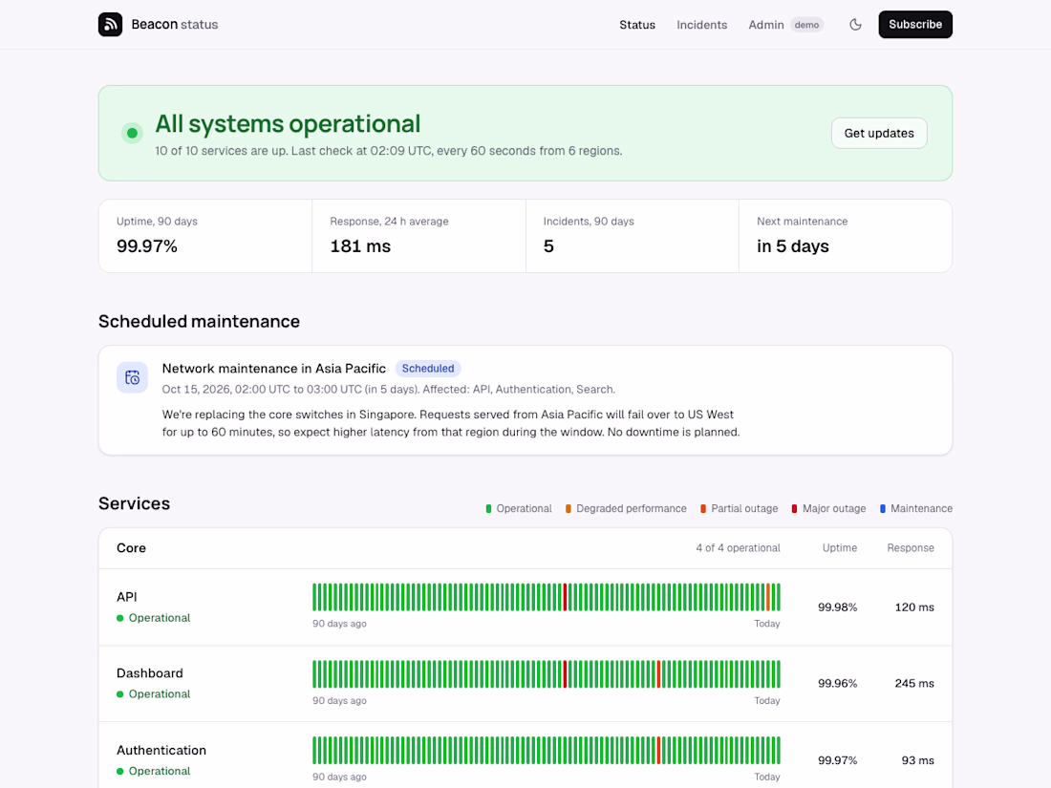Click the demo badge next to Admin
The image size is (1051, 788).
pyautogui.click(x=806, y=25)
